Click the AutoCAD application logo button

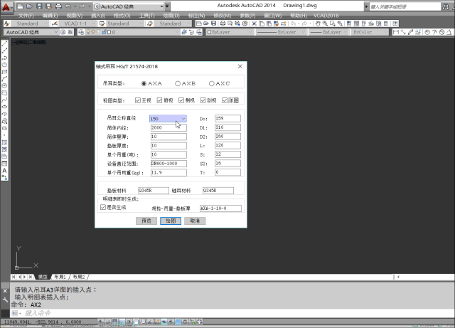[x=9, y=8]
